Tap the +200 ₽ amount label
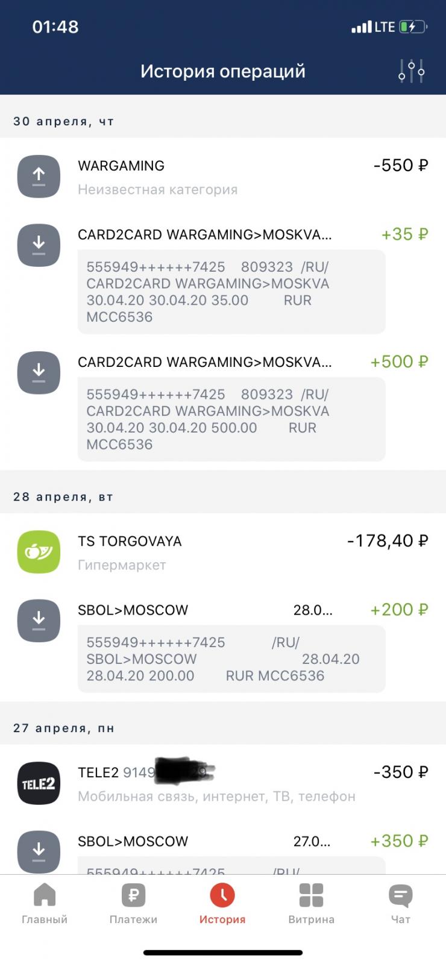Viewport: 446px width, 964px height. pos(399,610)
